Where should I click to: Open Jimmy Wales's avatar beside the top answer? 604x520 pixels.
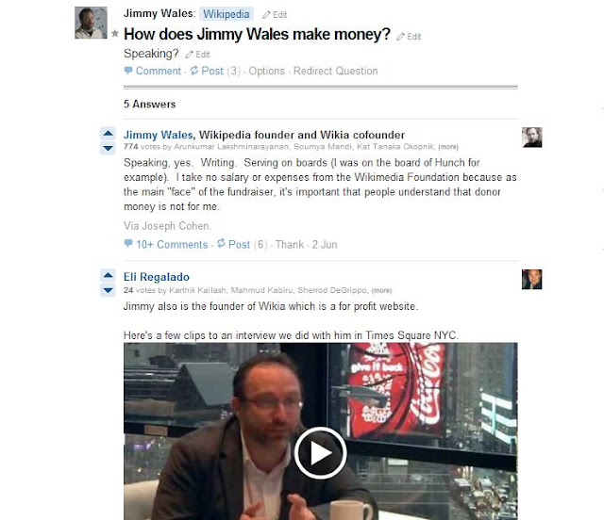[532, 138]
